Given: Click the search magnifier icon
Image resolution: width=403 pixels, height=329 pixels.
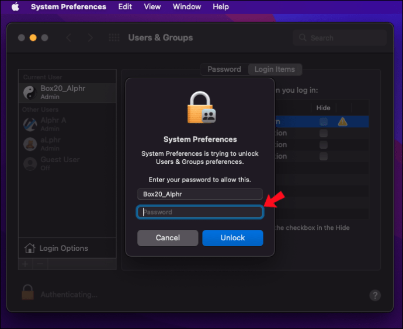Looking at the screenshot, I should click(303, 38).
